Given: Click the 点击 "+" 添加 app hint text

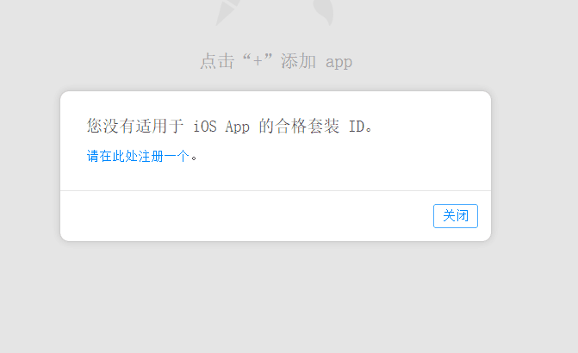Looking at the screenshot, I should point(277,61).
